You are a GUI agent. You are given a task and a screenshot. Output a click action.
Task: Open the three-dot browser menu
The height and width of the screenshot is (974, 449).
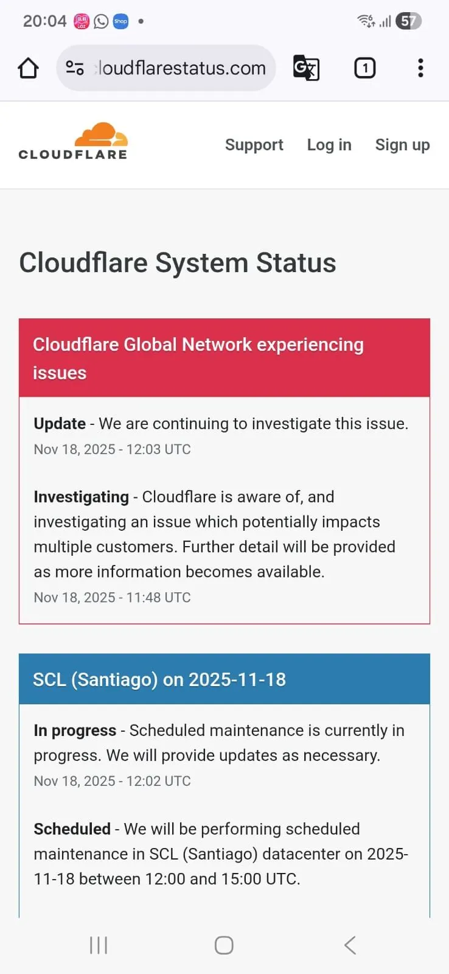click(420, 68)
